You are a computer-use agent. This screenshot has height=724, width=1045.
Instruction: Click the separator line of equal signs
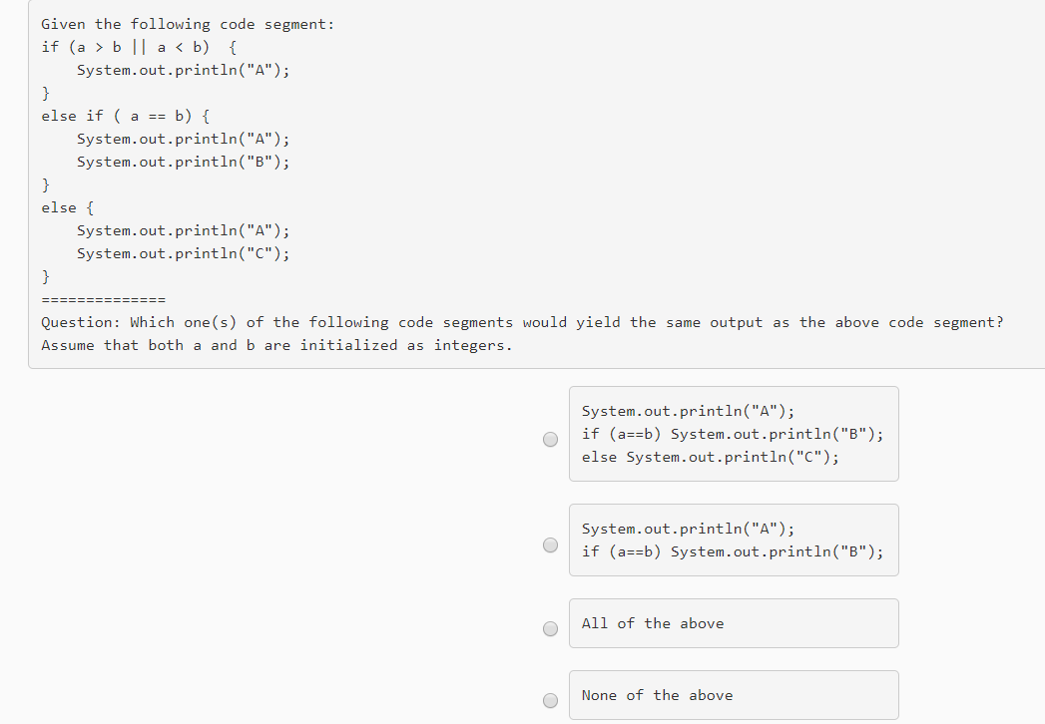pos(100,298)
